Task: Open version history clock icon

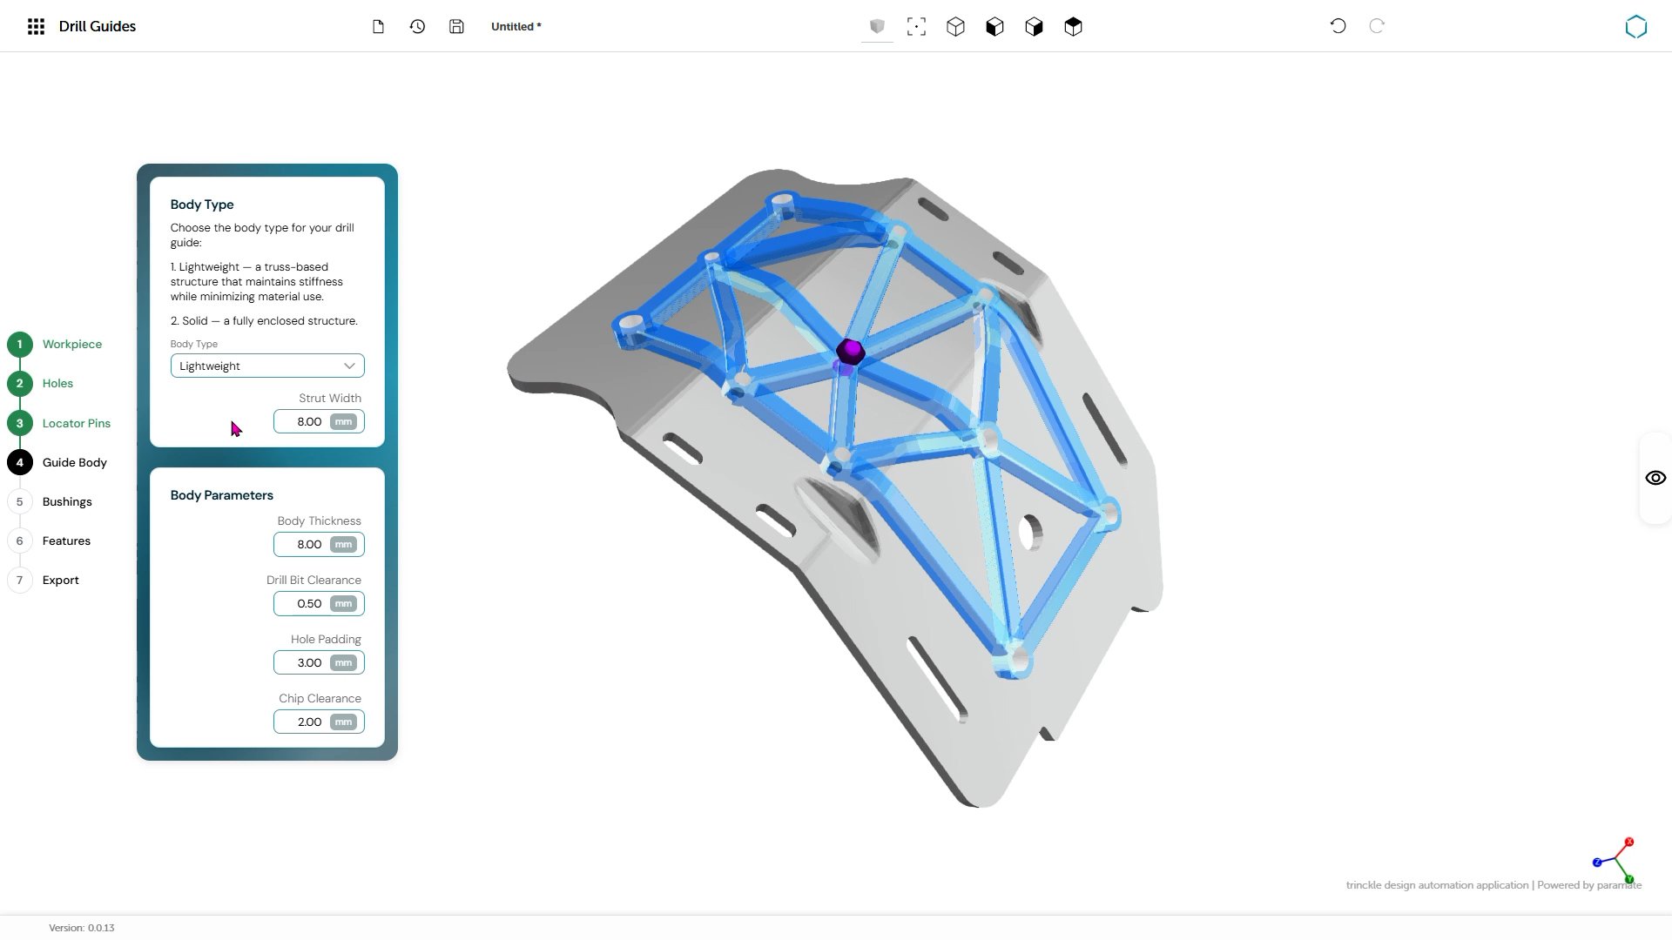Action: point(417,27)
